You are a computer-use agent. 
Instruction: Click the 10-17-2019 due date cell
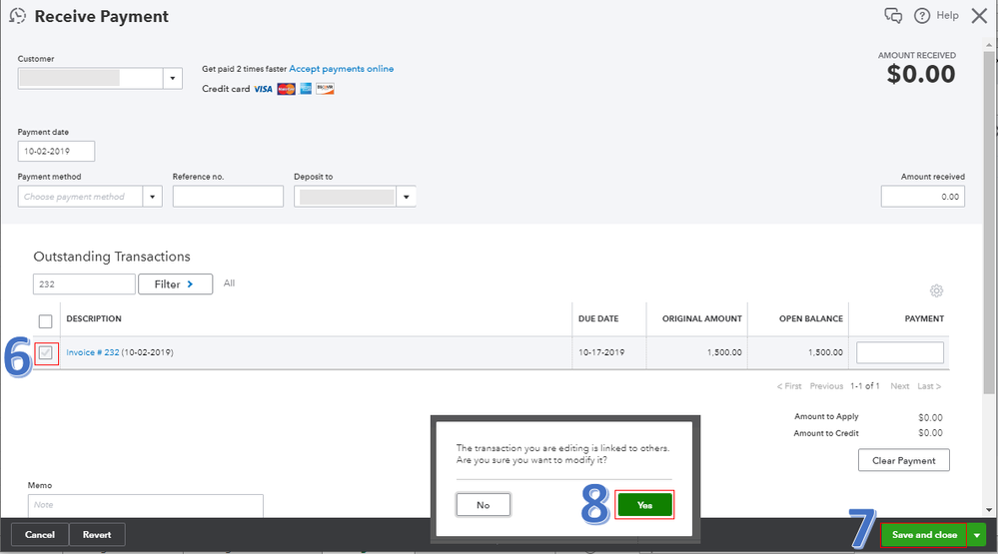click(x=601, y=352)
